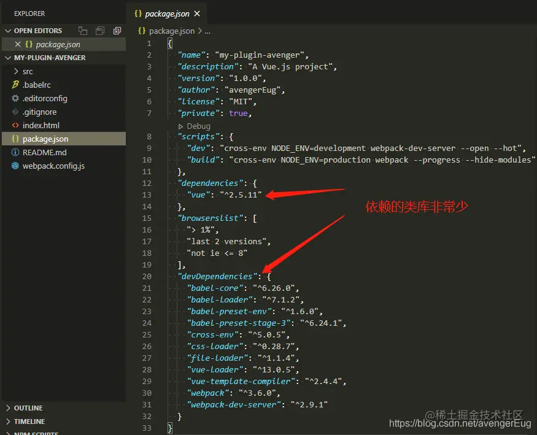Click the "not ie <= 8" entry
The height and width of the screenshot is (435, 537).
point(217,253)
